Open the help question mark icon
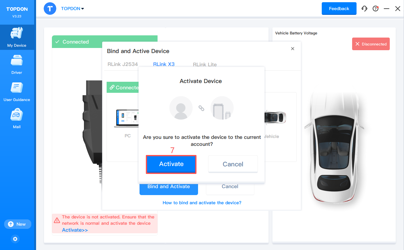 (376, 9)
